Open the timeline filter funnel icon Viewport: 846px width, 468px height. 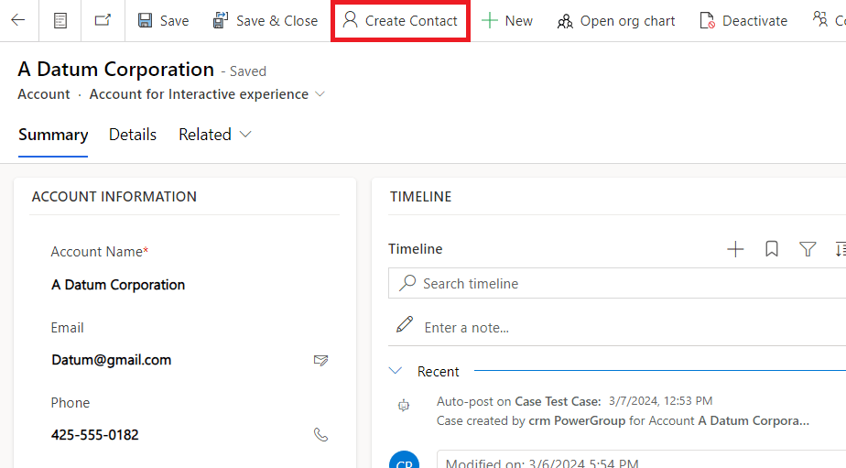(x=808, y=249)
